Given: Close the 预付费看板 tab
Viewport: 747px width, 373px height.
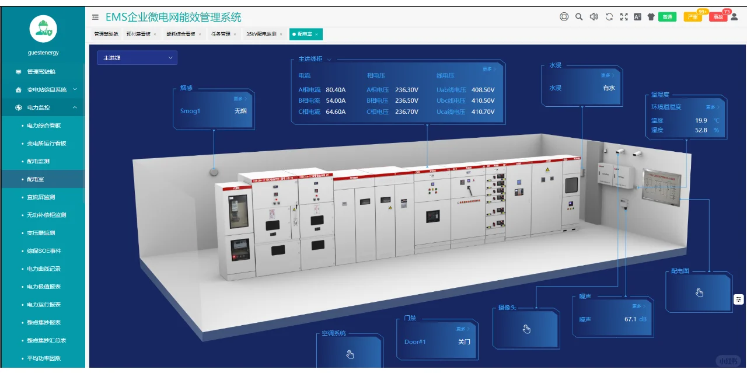Looking at the screenshot, I should click(x=155, y=34).
